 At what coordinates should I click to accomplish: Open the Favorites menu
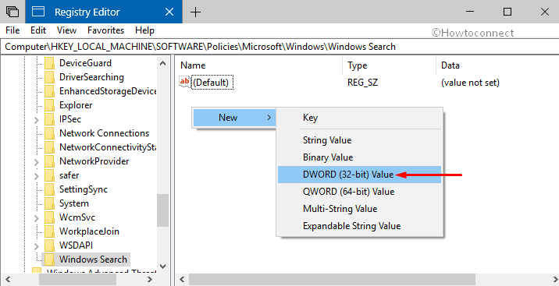(106, 30)
